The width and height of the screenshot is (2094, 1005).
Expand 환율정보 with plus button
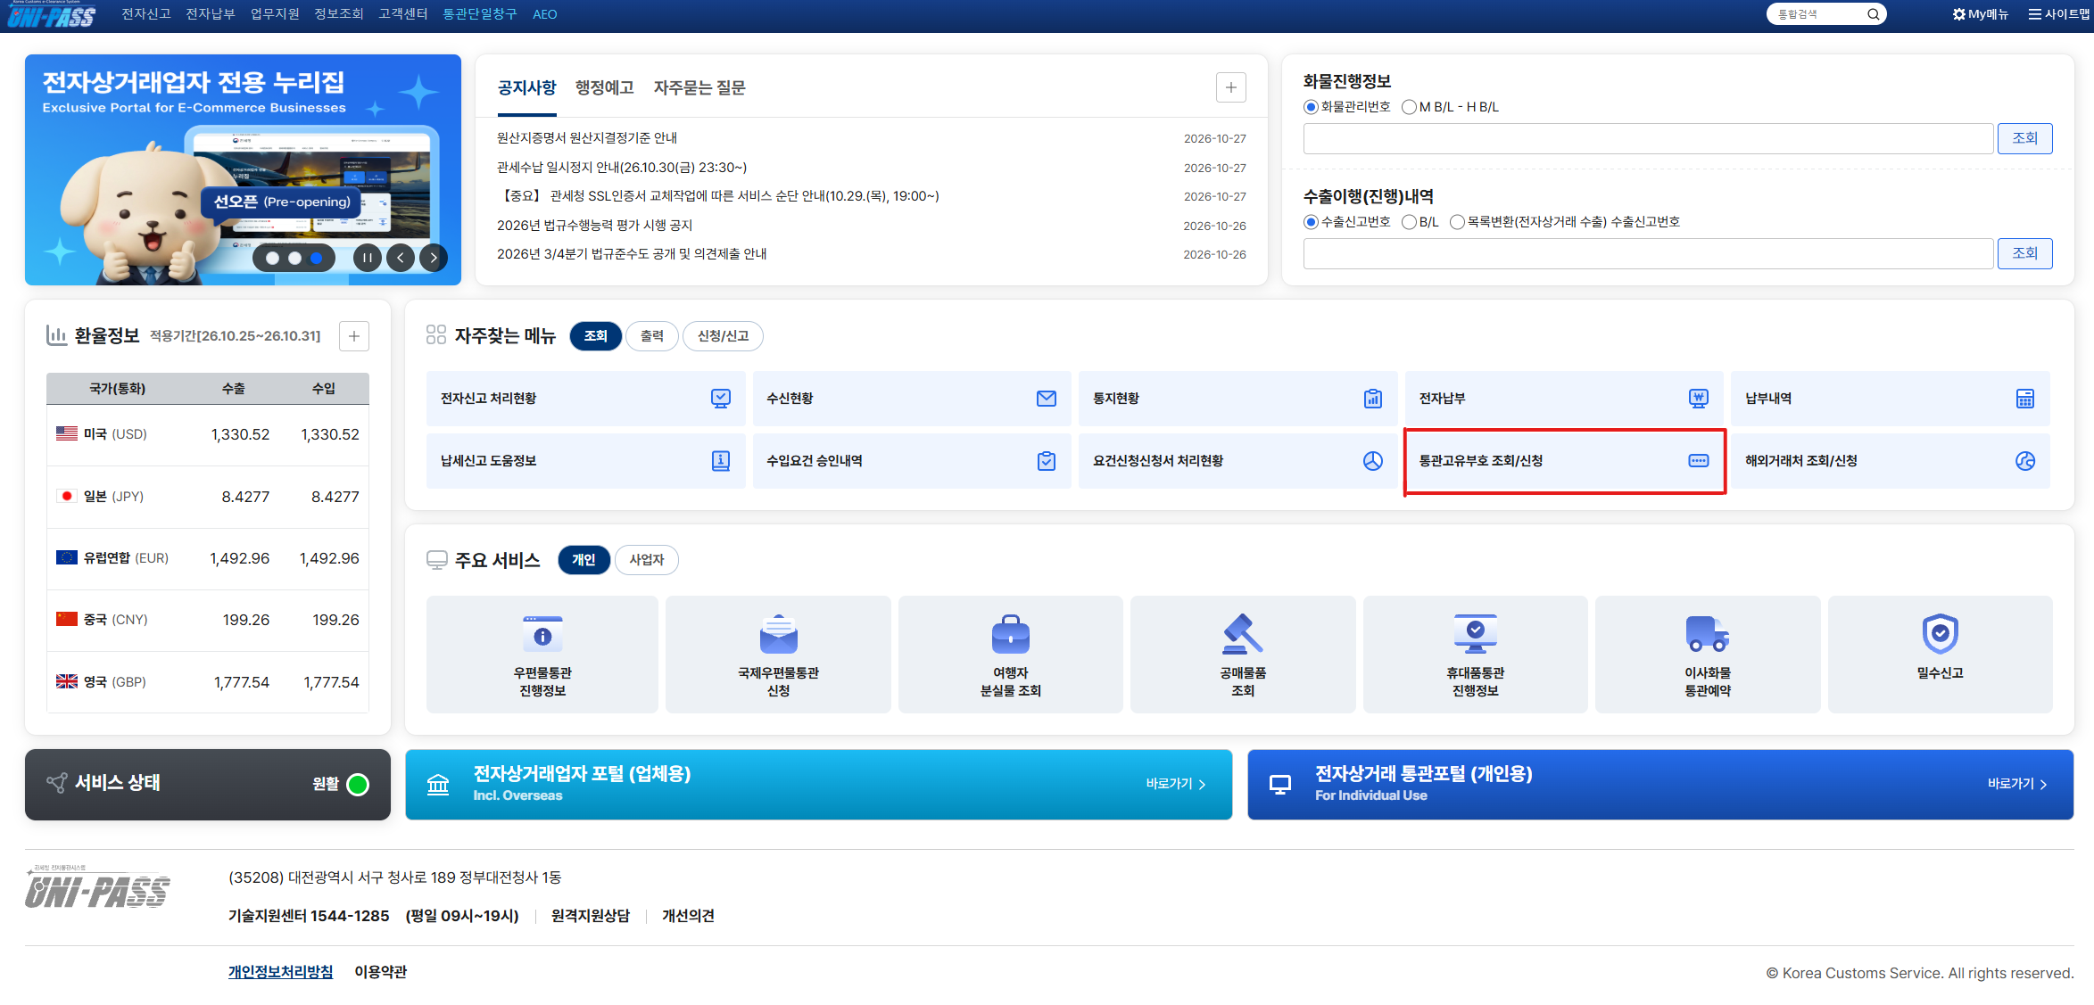pos(354,336)
